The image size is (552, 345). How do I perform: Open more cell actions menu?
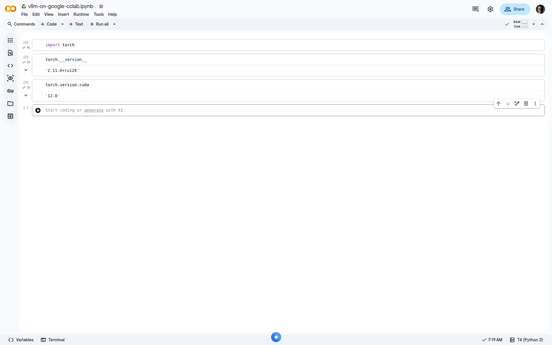pyautogui.click(x=535, y=103)
